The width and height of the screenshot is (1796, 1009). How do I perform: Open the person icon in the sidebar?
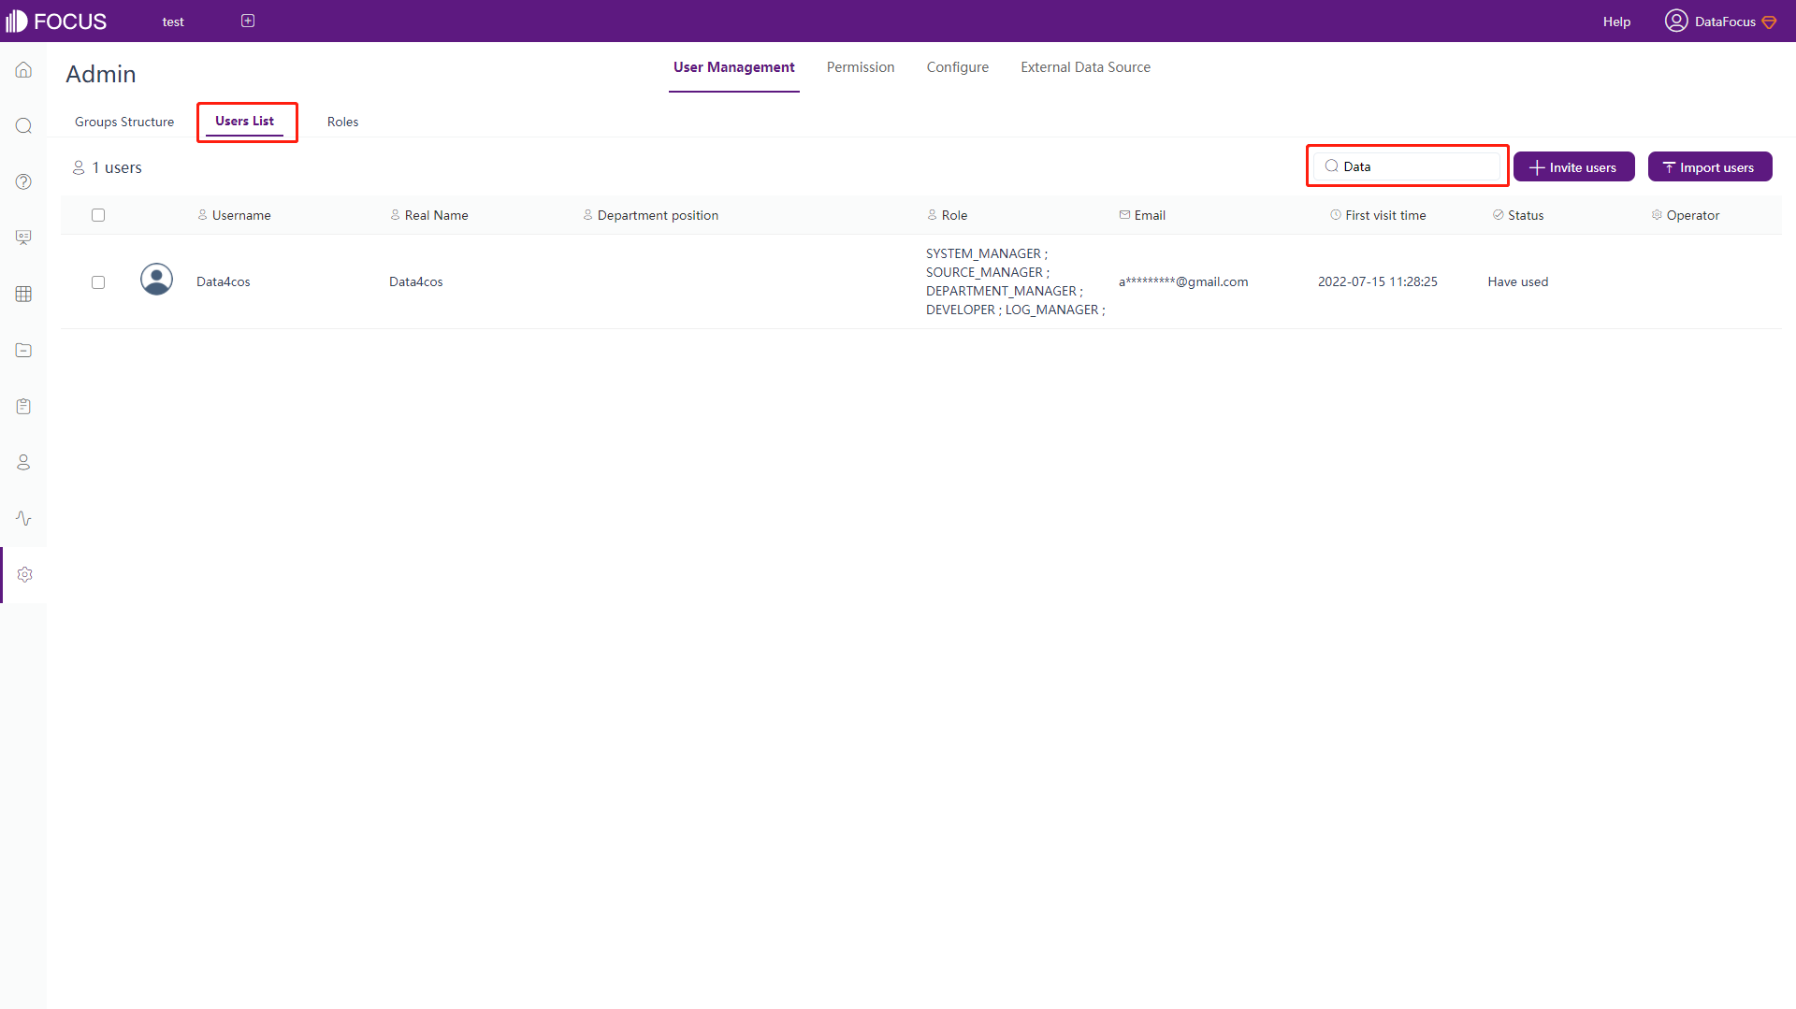coord(23,463)
